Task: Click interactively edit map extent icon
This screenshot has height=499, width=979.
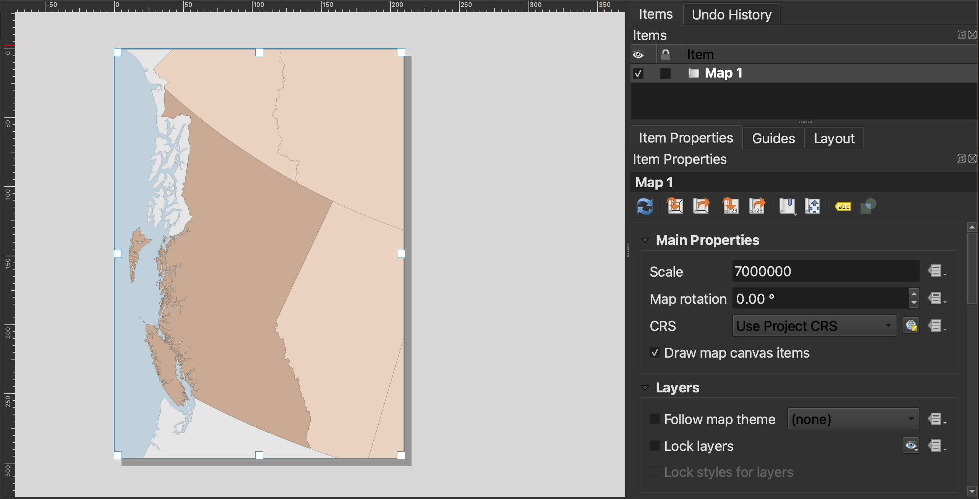Action: click(x=812, y=206)
